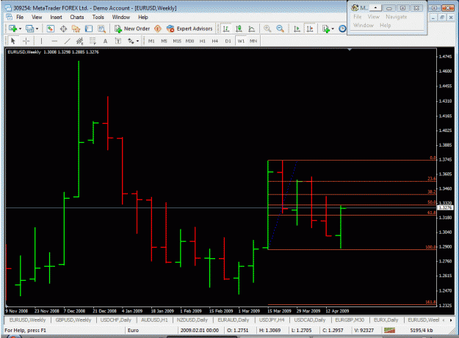
Task: Expand the New Chart dropdown arrow
Action: click(21, 29)
